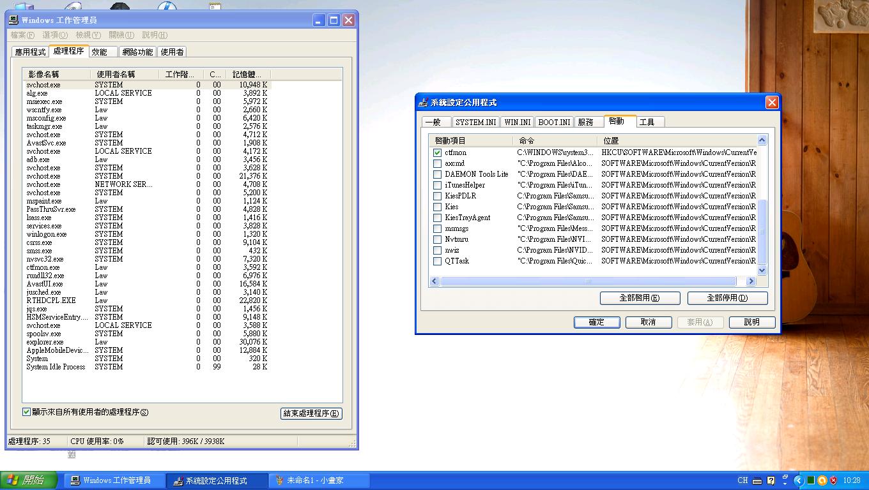Viewport: 869px width, 490px height.
Task: Open the 效能 tab in Task Manager
Action: 102,52
